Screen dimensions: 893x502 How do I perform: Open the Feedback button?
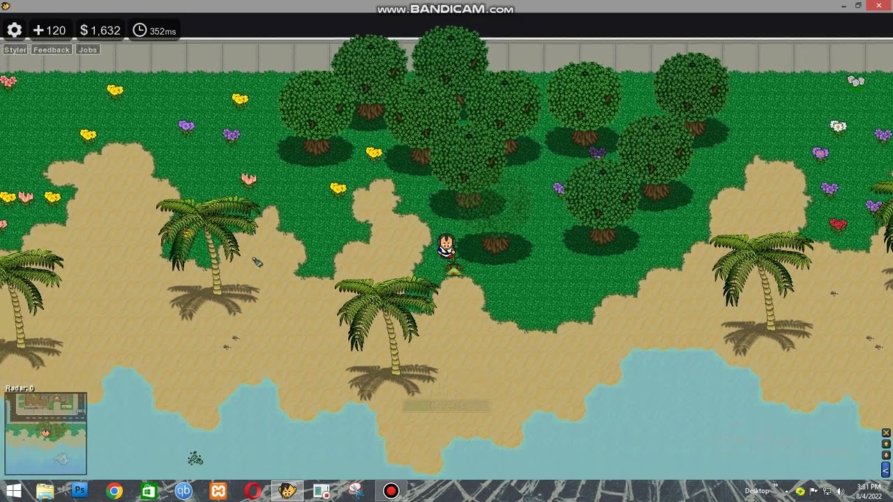point(52,50)
